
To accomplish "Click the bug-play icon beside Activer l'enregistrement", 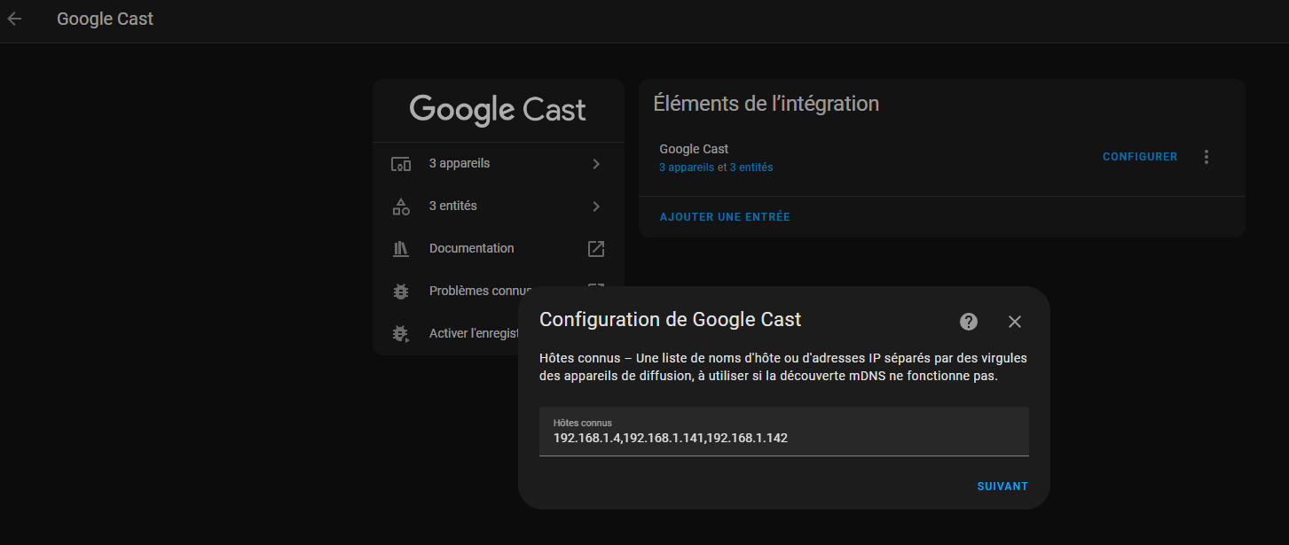I will (401, 334).
